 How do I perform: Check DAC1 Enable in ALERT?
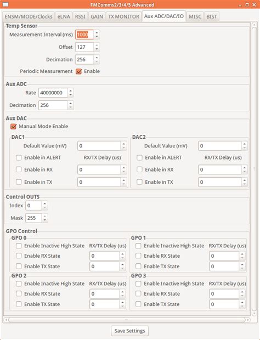(19, 157)
